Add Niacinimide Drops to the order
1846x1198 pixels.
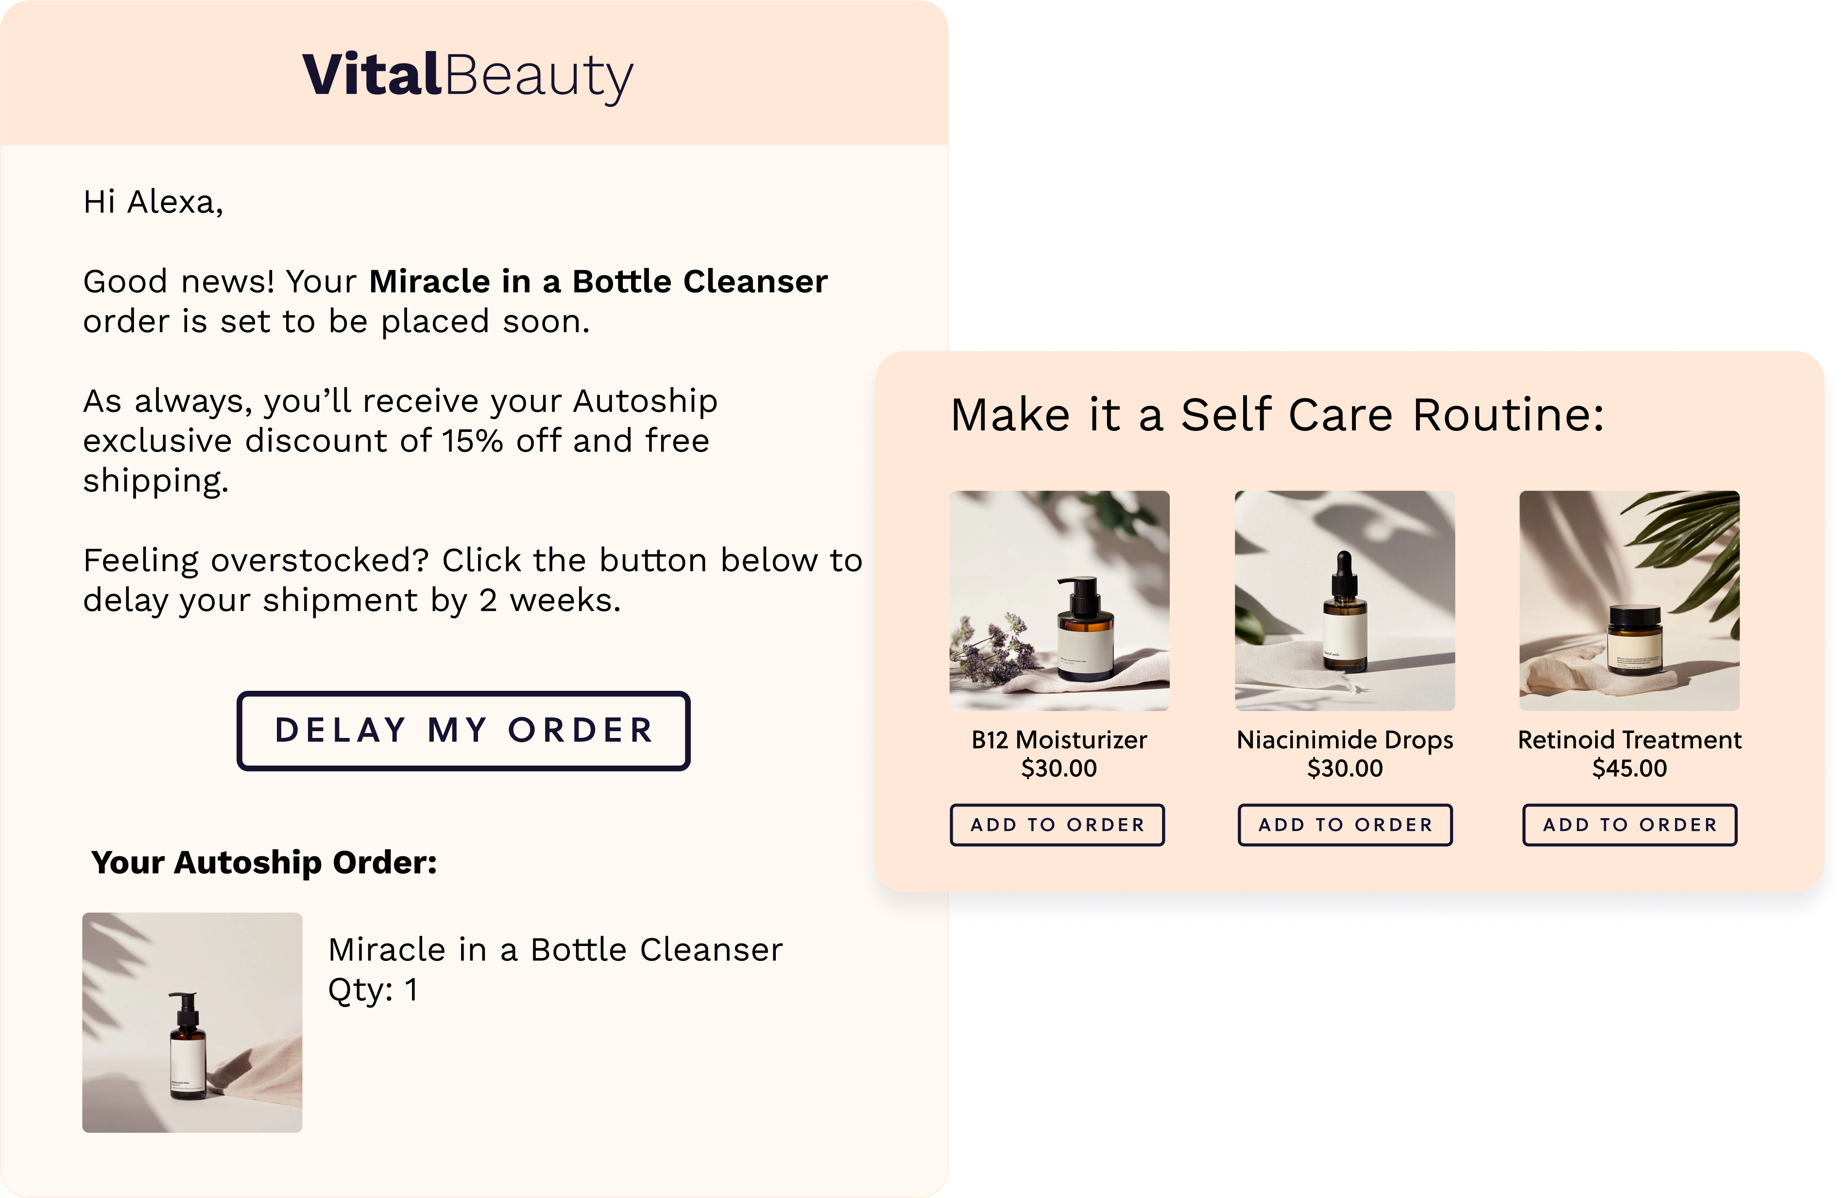(x=1345, y=825)
